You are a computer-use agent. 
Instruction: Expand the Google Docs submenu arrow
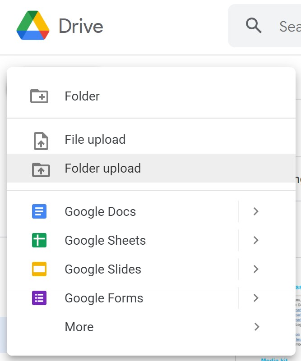point(256,211)
